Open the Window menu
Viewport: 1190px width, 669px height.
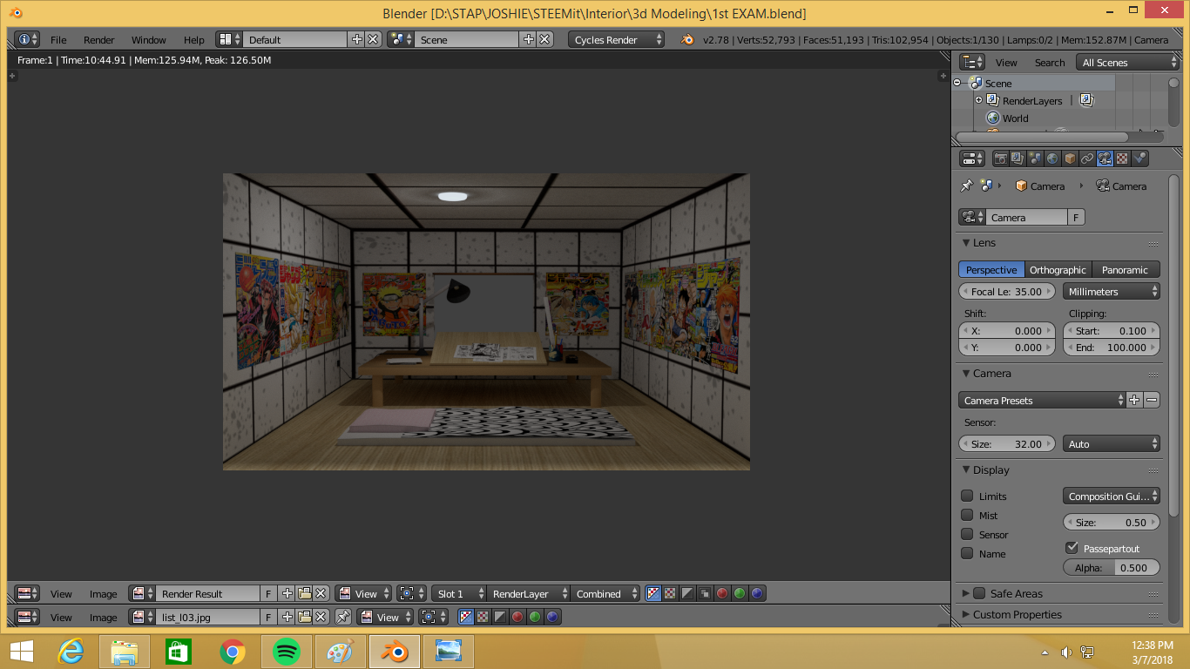click(x=149, y=39)
